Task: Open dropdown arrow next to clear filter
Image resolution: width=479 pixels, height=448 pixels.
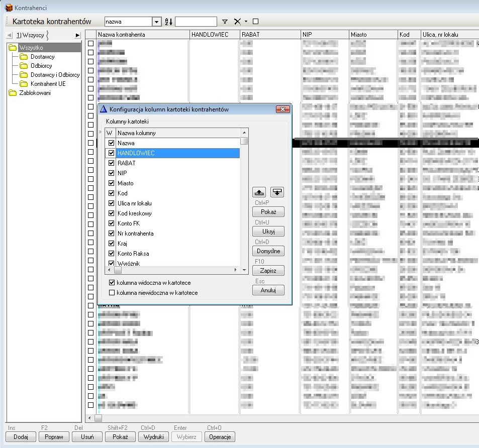Action: click(246, 22)
